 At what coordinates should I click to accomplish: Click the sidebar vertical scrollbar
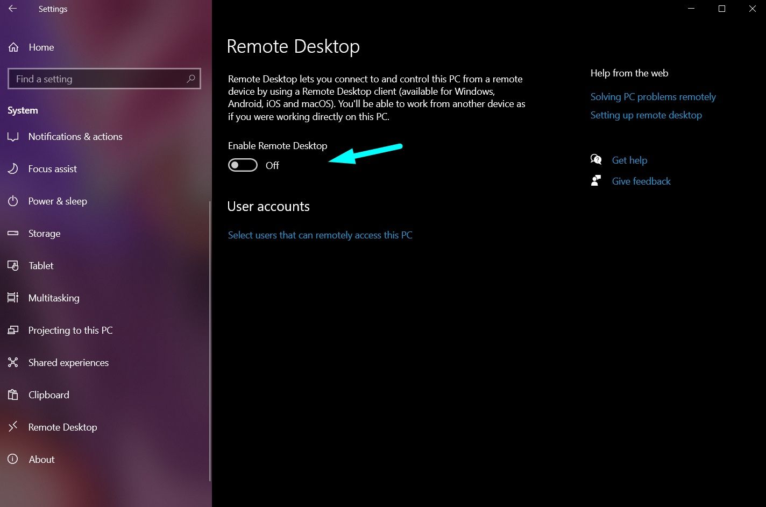pos(209,341)
